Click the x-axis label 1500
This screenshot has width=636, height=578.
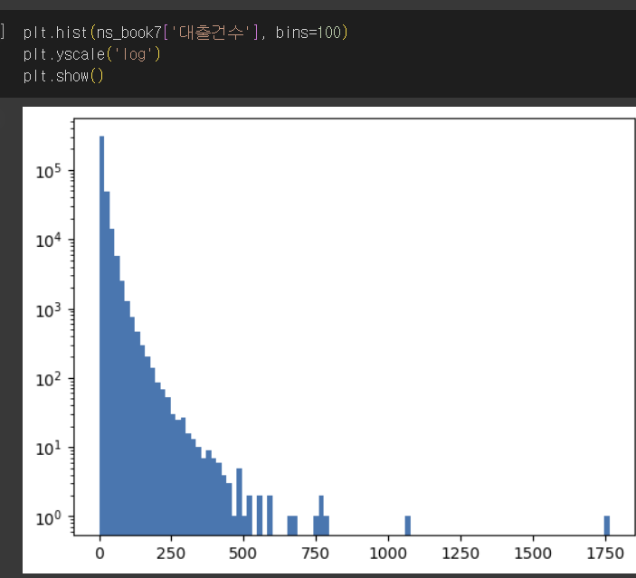tap(533, 554)
